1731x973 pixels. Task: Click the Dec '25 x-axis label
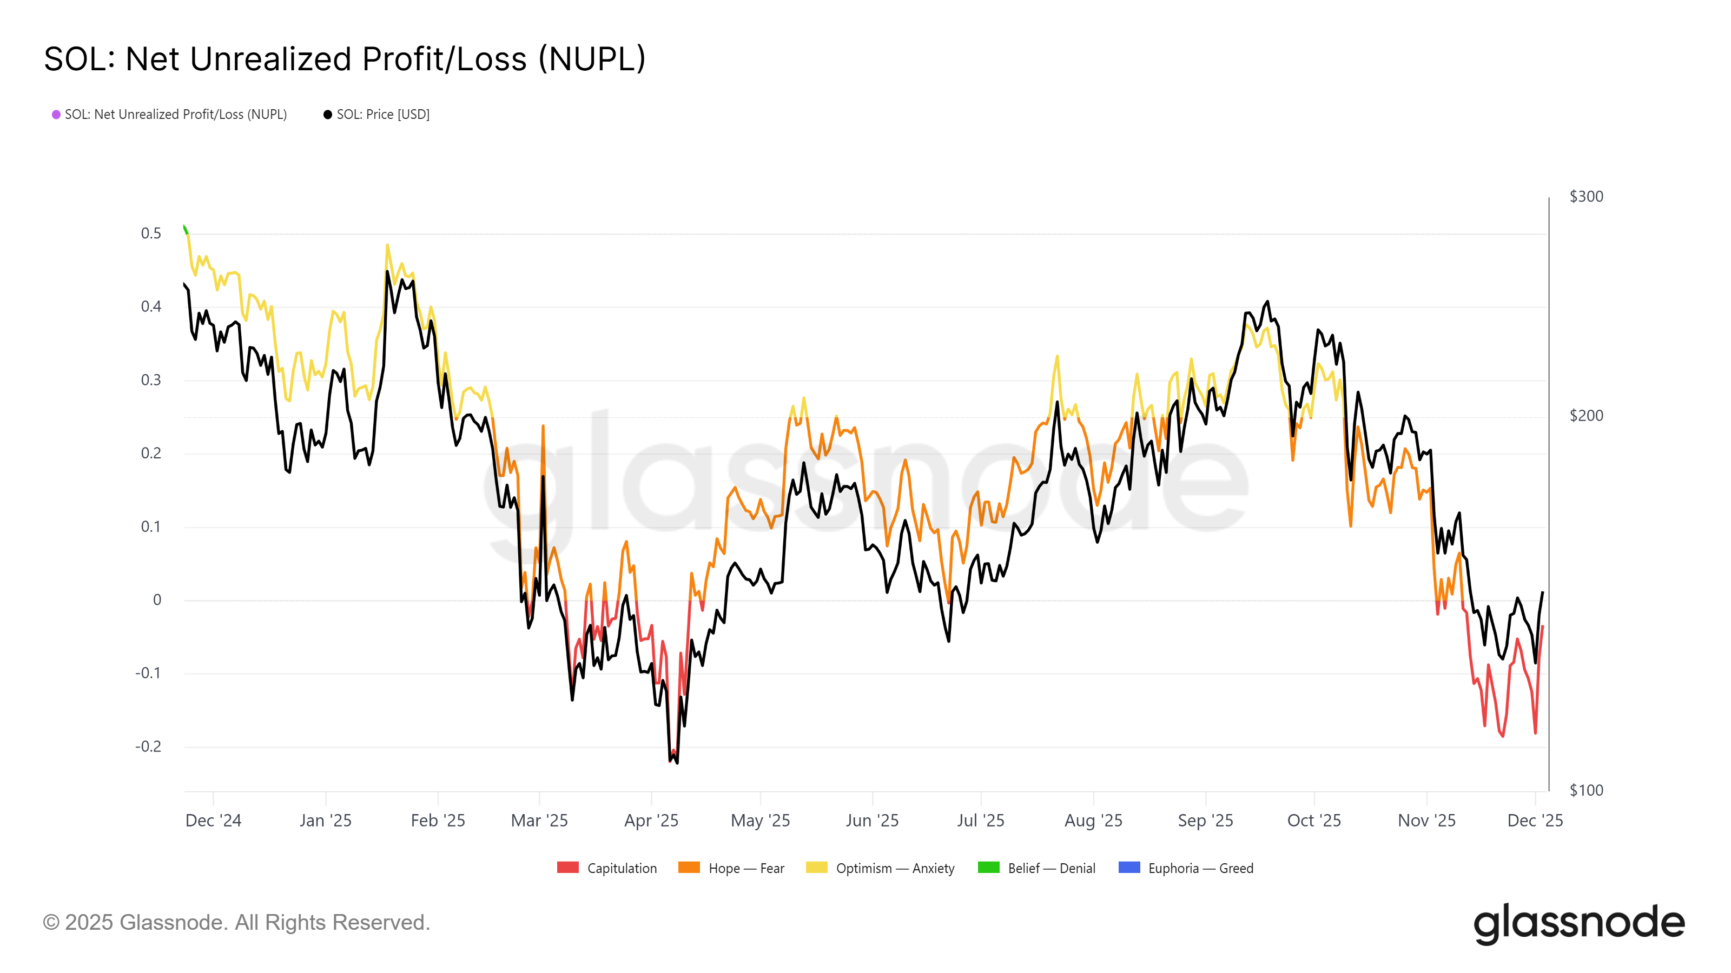(1535, 821)
